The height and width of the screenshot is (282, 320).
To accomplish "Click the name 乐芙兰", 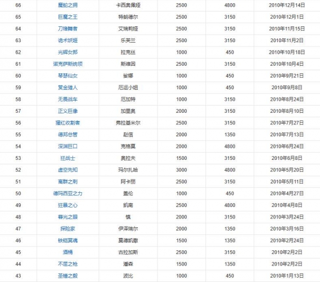I will coord(128,41).
